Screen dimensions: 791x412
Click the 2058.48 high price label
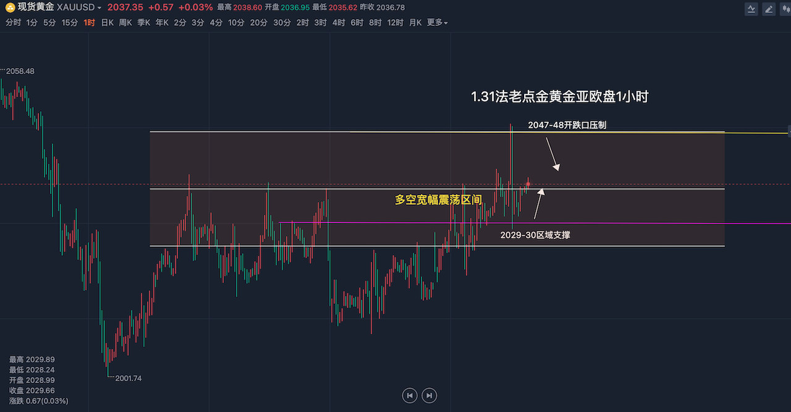click(x=20, y=71)
